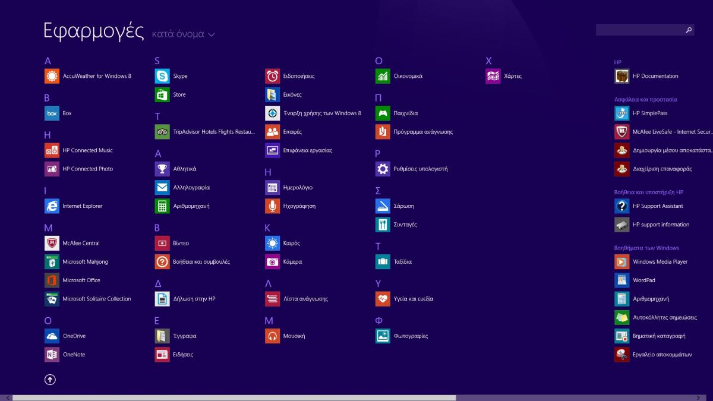The width and height of the screenshot is (713, 401).
Task: Open Μουσική headphones icon
Action: pyautogui.click(x=272, y=336)
